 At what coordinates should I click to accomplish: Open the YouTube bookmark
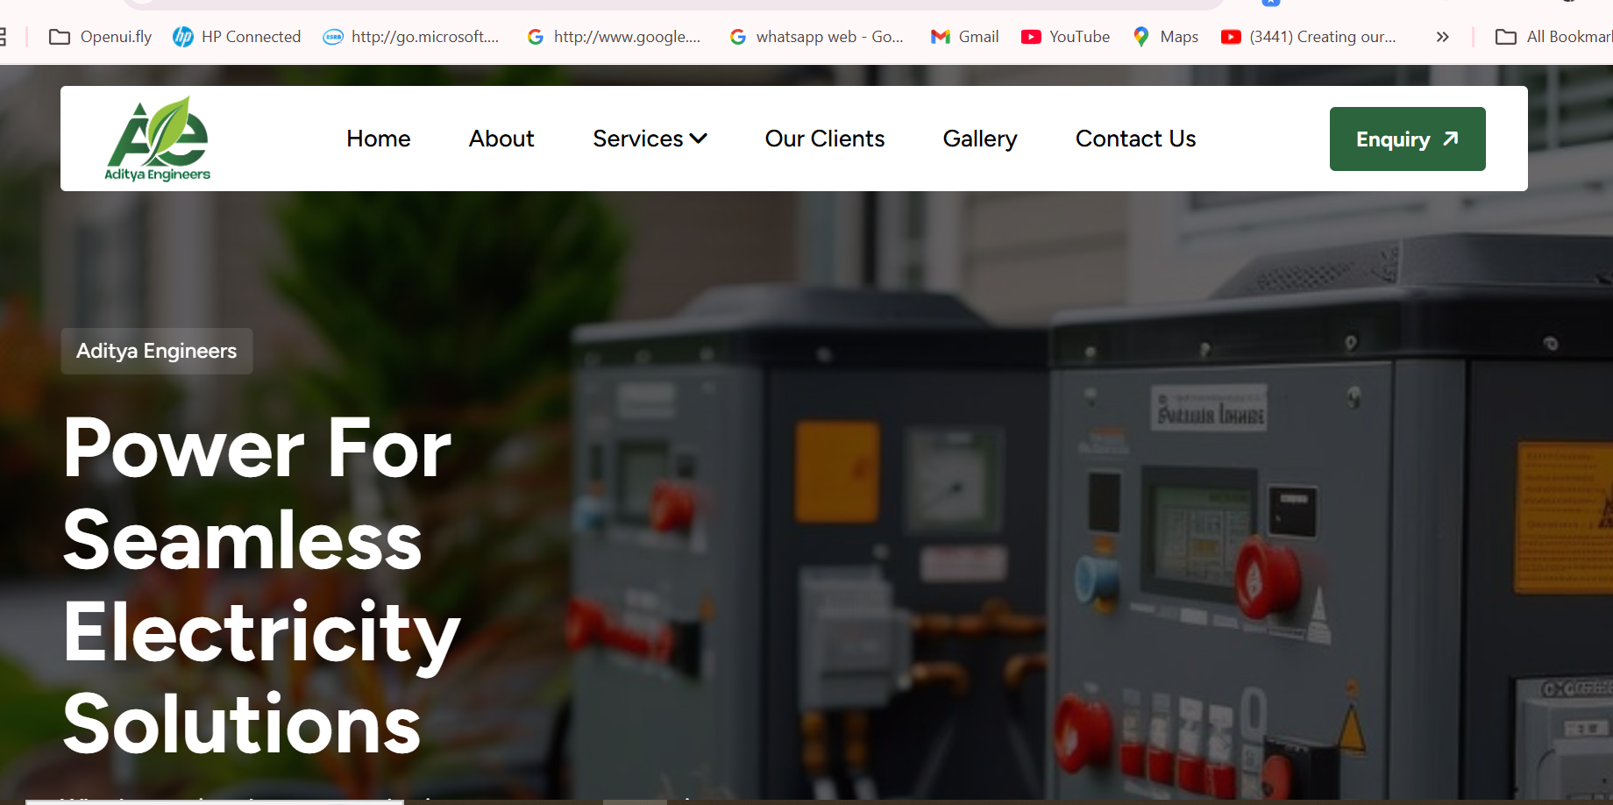1065,37
